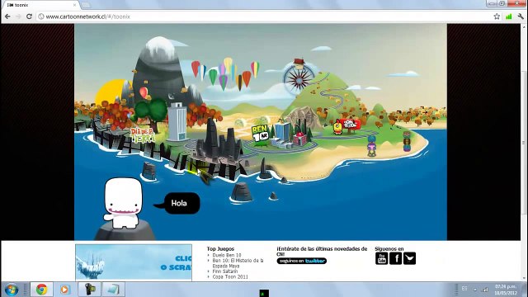Open Chrome's wrench settings menu
This screenshot has width=528, height=297.
click(x=521, y=16)
